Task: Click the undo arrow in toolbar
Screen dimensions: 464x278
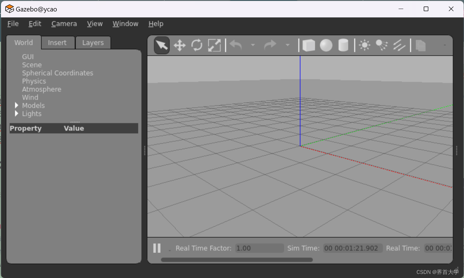Action: (x=236, y=45)
